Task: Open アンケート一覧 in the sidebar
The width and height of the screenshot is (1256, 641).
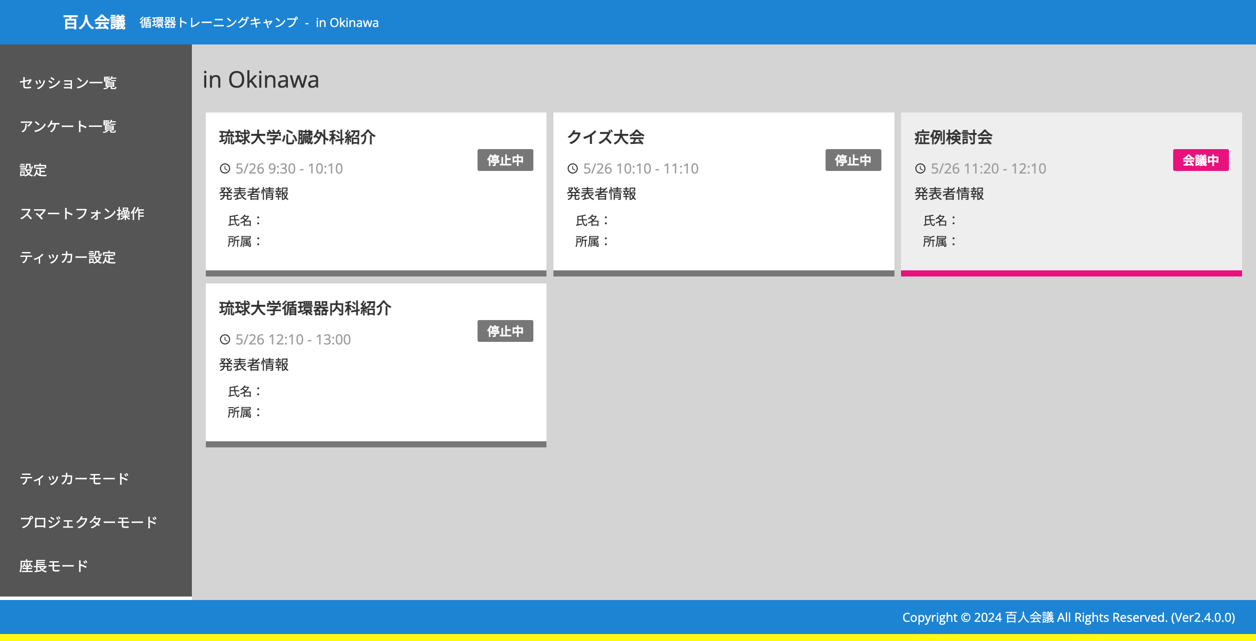Action: (x=68, y=126)
